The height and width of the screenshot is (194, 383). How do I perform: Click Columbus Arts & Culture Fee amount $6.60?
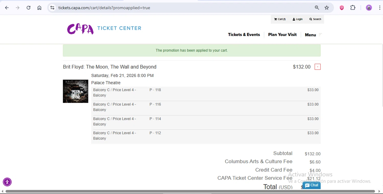315,162
